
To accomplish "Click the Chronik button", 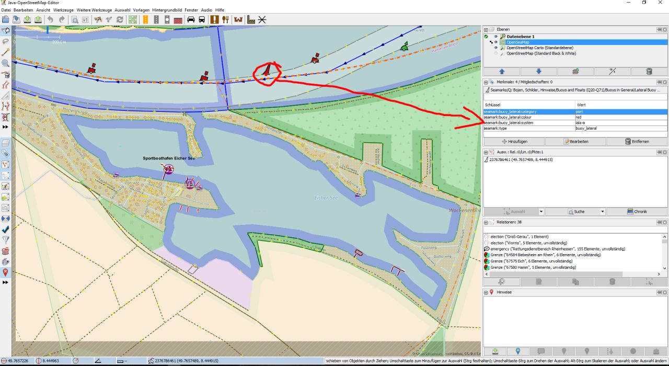I will (638, 212).
